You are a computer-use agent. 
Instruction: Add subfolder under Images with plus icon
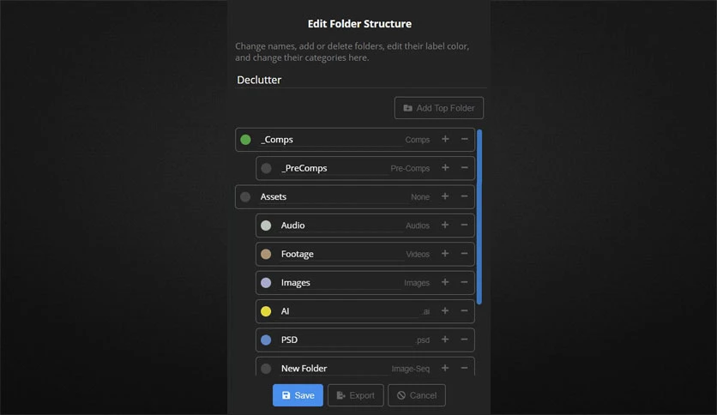pos(445,282)
